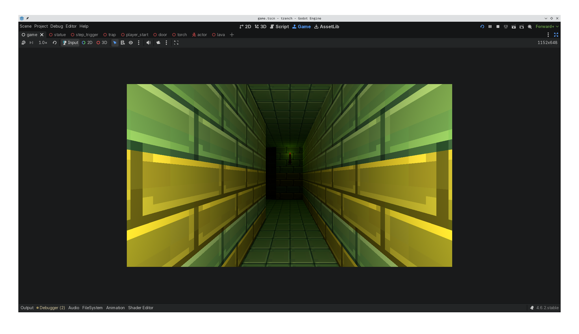Enable 2D node selection mode
The height and width of the screenshot is (334, 579).
click(87, 43)
